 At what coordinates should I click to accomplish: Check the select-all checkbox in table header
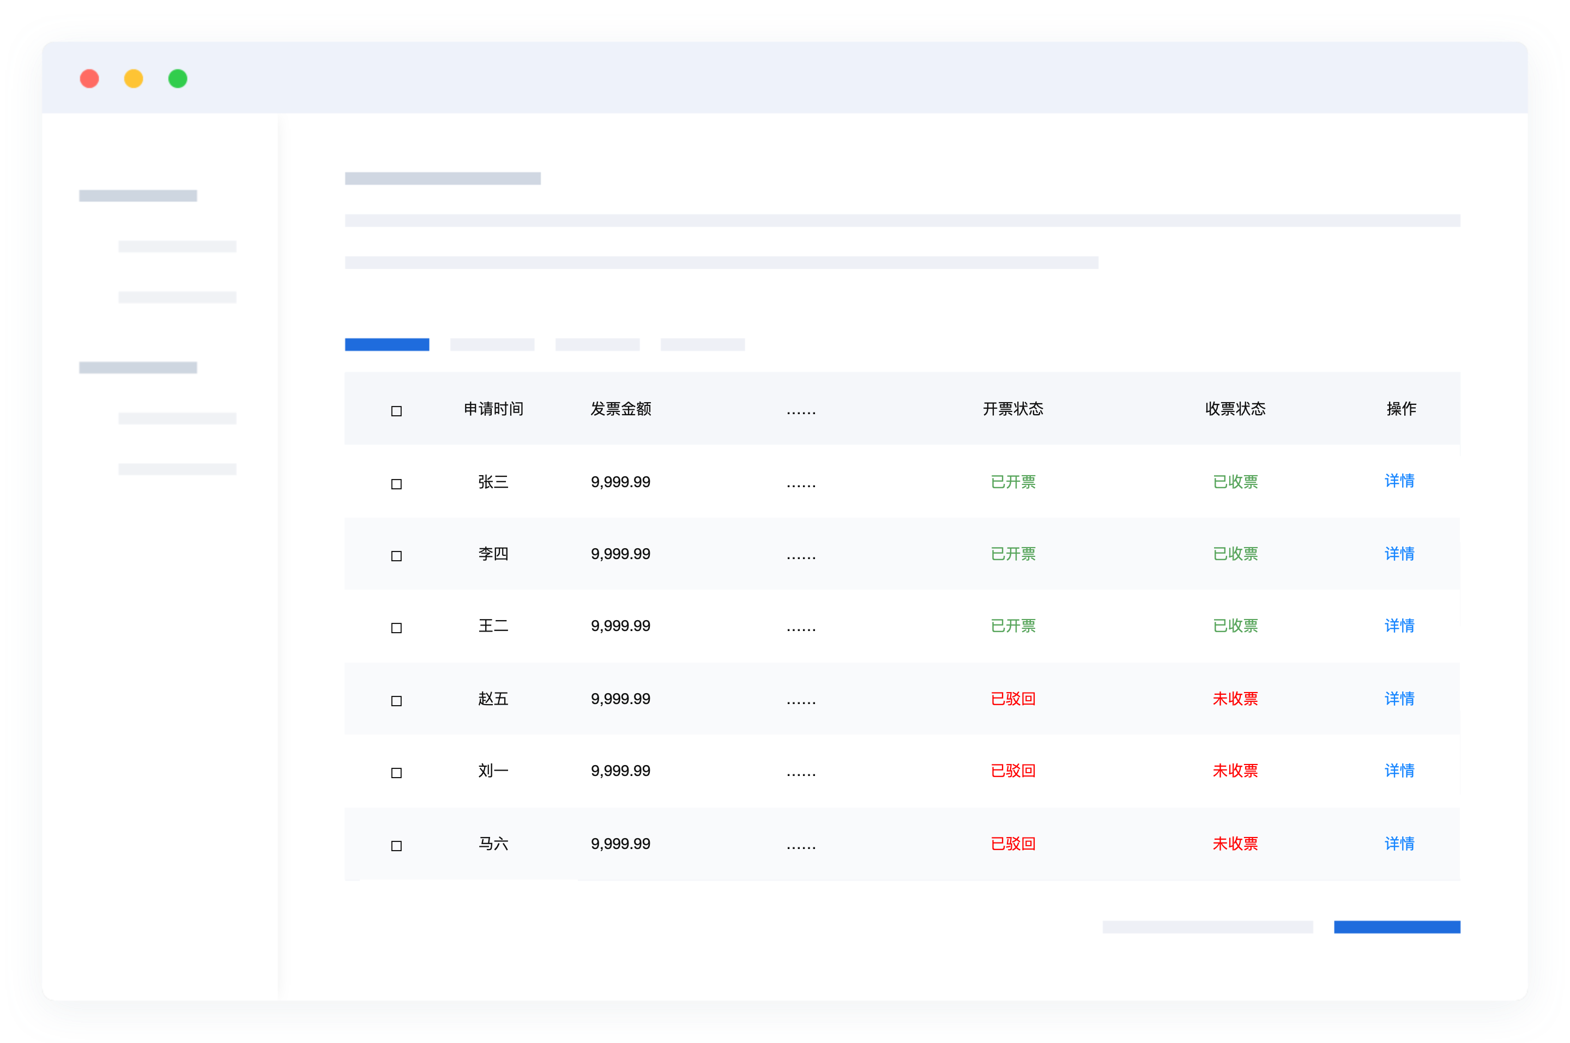(x=396, y=411)
